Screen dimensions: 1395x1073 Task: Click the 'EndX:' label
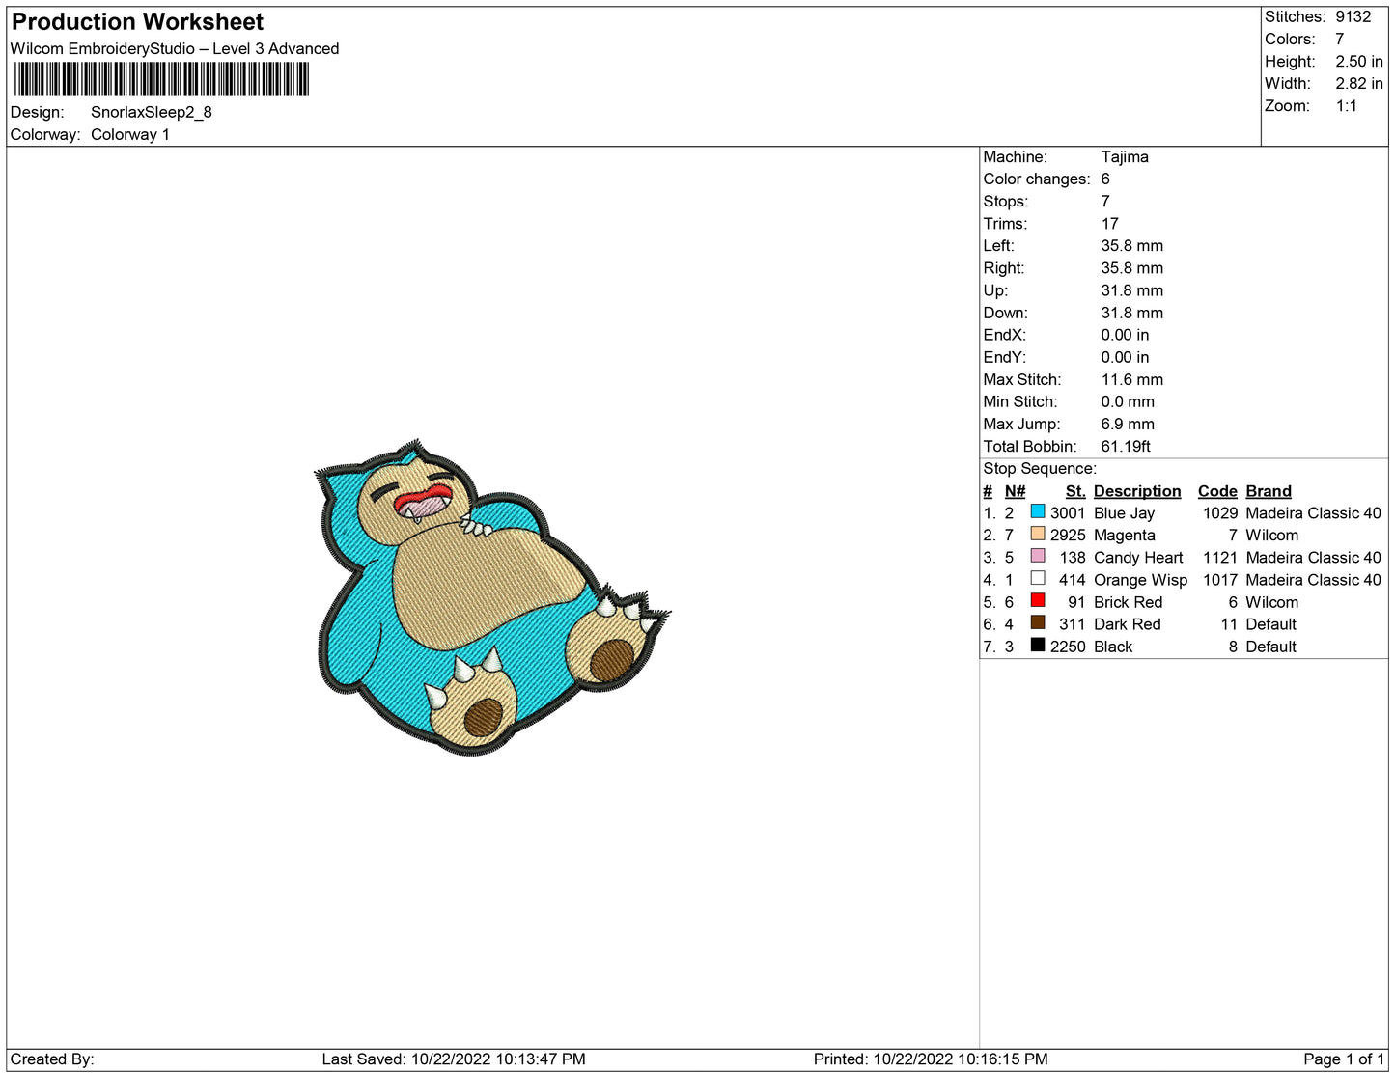[x=1005, y=335]
